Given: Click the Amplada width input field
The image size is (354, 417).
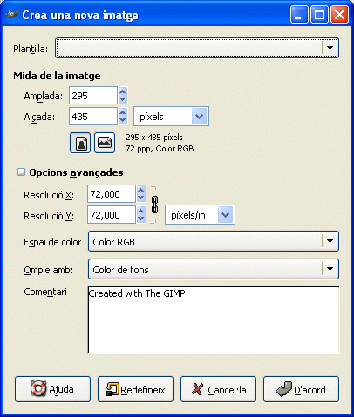Looking at the screenshot, I should [x=93, y=96].
